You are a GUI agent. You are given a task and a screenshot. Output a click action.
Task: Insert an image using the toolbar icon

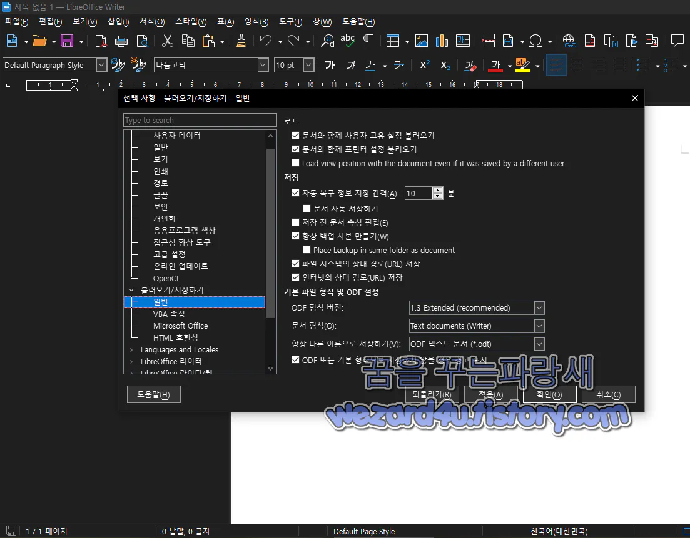[x=421, y=41]
